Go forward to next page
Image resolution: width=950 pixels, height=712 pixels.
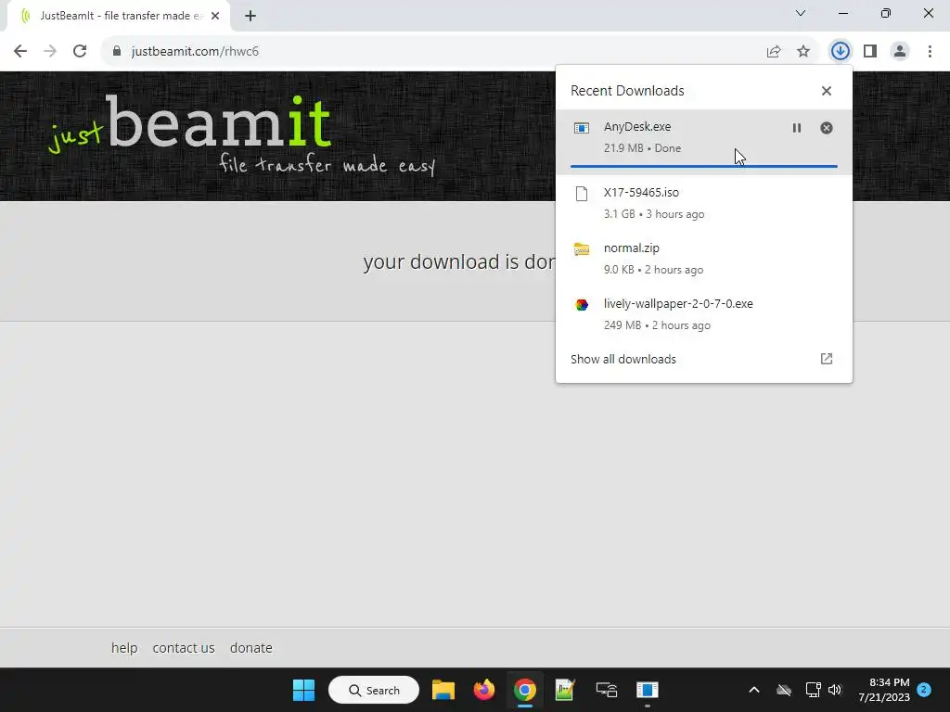[x=50, y=51]
